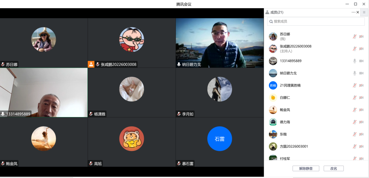Click the 解除静音 unmute button
369x178 pixels.
click(x=306, y=169)
